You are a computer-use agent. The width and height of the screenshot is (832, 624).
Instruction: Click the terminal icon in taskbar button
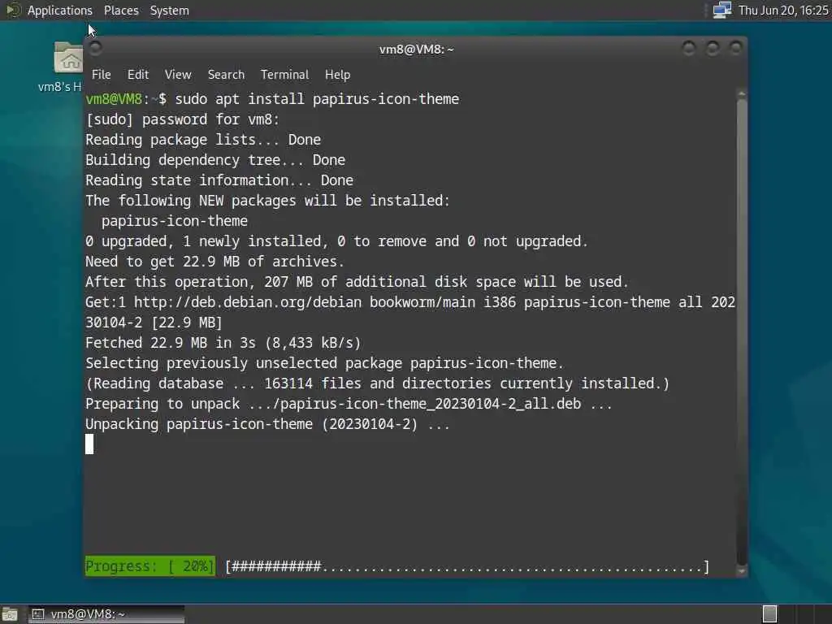(37, 614)
